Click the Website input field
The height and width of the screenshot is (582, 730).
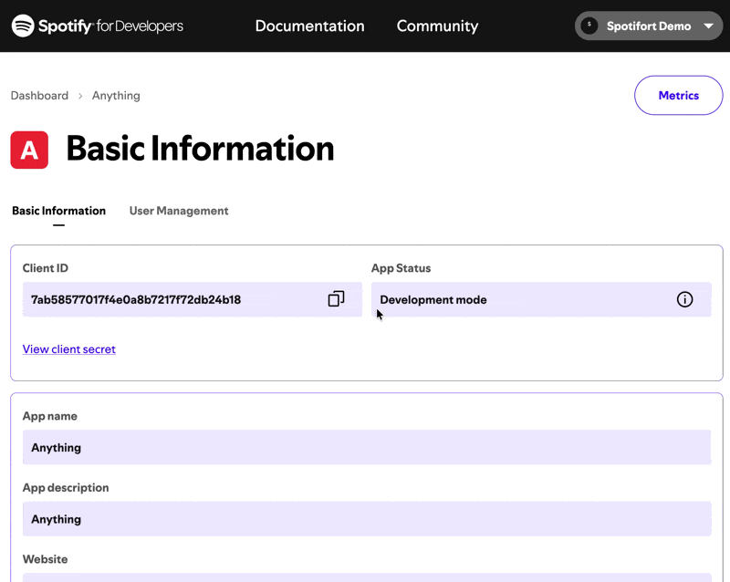pos(365,578)
